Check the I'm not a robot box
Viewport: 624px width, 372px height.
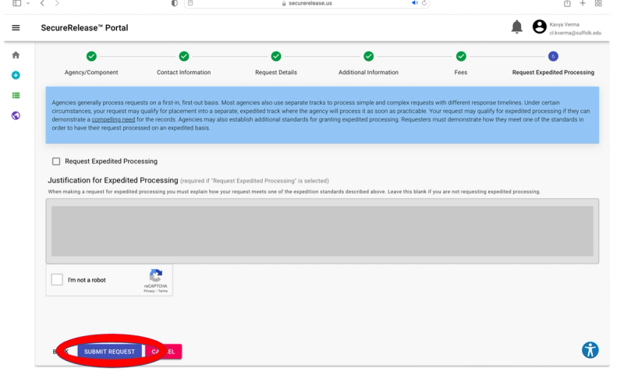click(57, 279)
